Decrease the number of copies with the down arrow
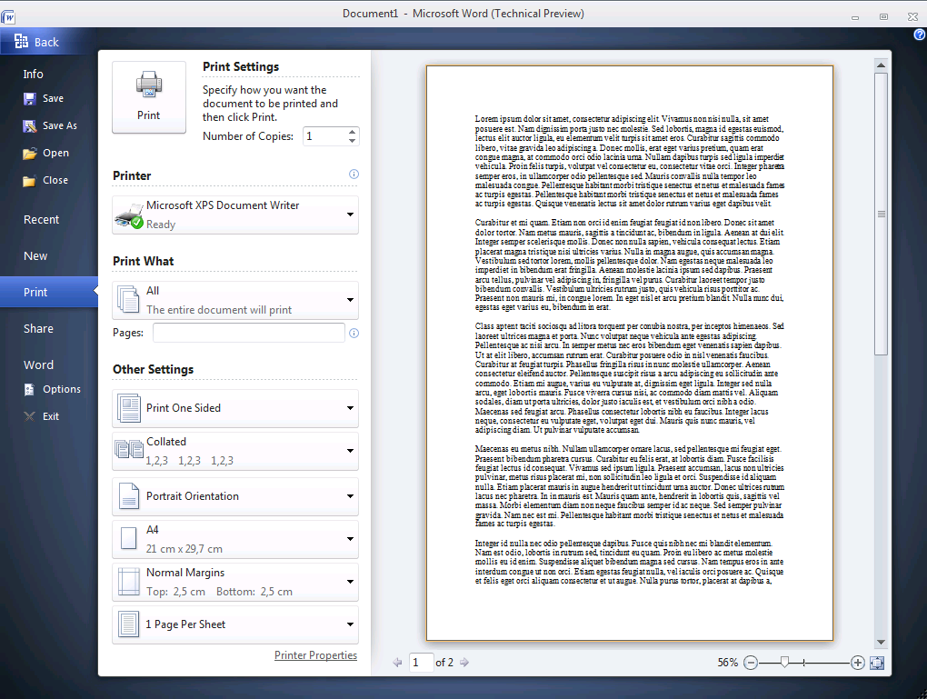The image size is (927, 699). (x=353, y=141)
